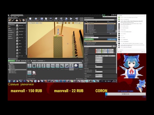The image size is (154, 115).
Task: Pick the Empty Actor placement item
Action: pos(21,25)
